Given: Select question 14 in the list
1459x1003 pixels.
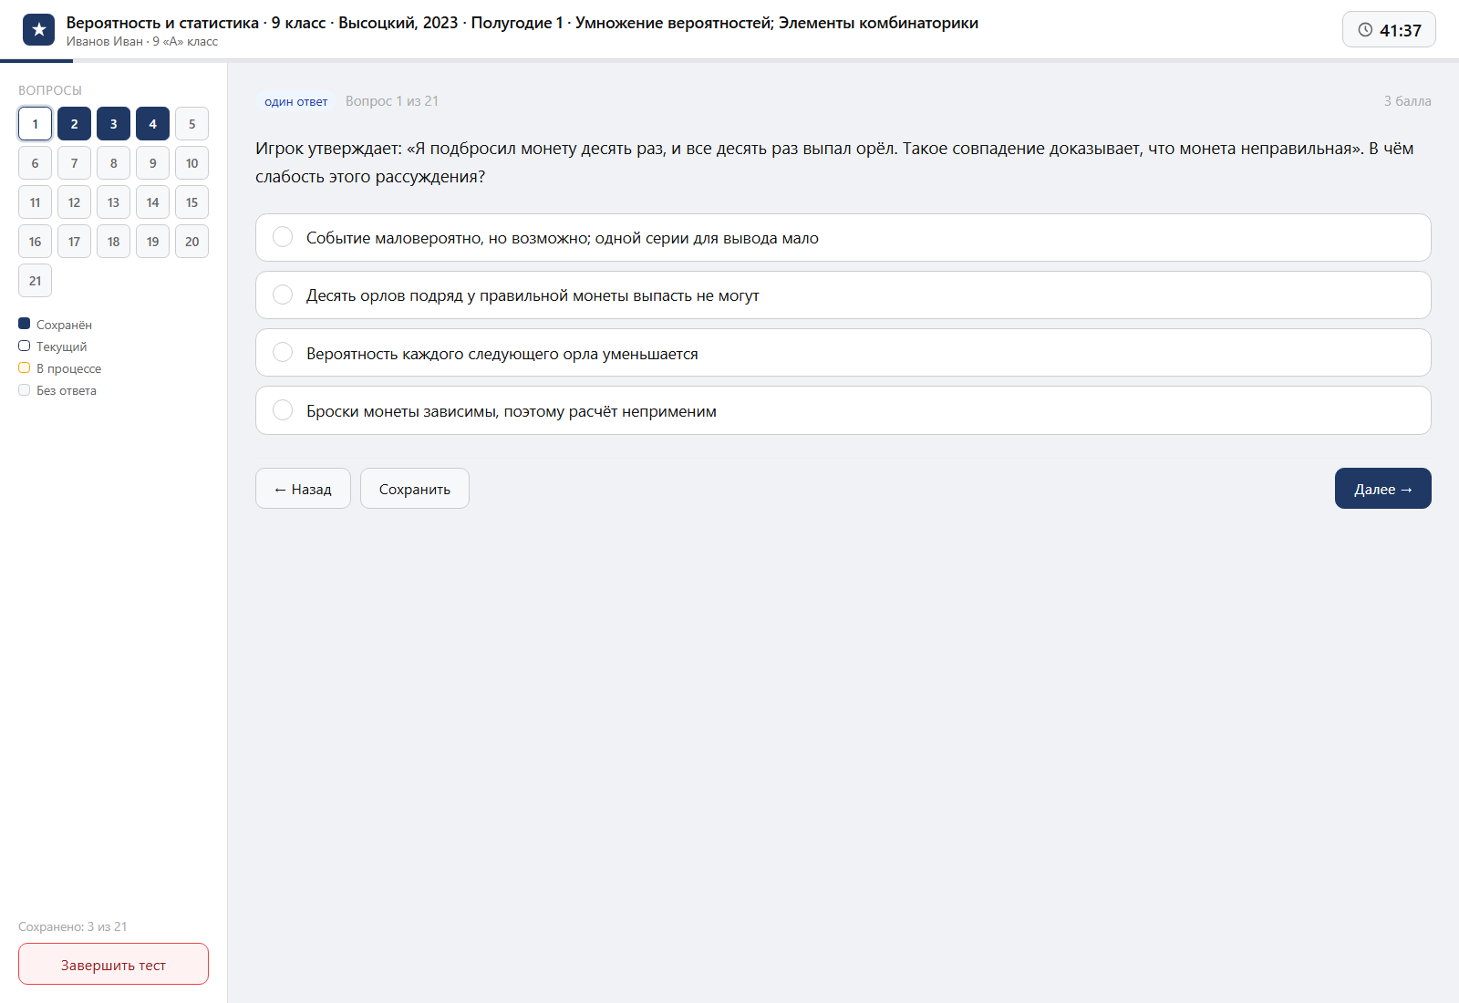Looking at the screenshot, I should point(152,202).
